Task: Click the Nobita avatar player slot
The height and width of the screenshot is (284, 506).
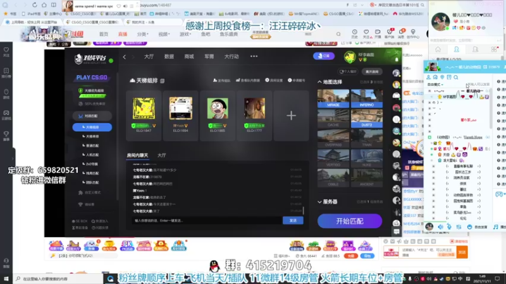Action: [x=218, y=109]
